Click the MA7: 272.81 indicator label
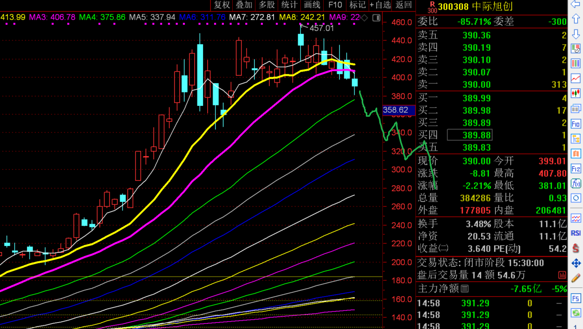Image resolution: width=583 pixels, height=329 pixels. click(252, 17)
